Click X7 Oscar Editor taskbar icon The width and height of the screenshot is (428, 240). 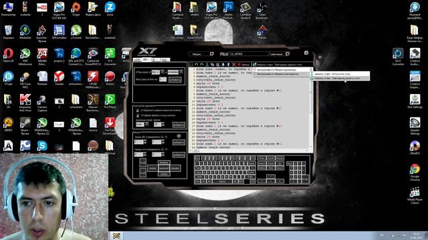(x=117, y=235)
